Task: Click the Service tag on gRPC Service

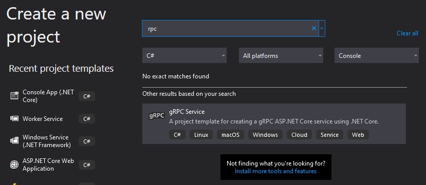Action: point(329,135)
